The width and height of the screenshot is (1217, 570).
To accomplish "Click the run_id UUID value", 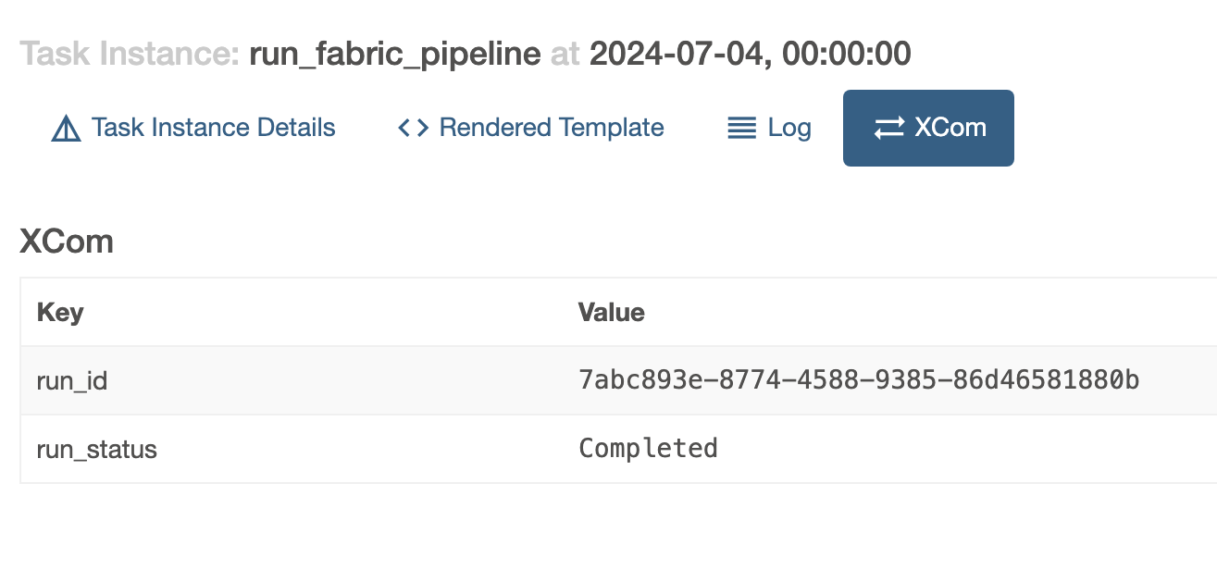I will click(x=858, y=380).
